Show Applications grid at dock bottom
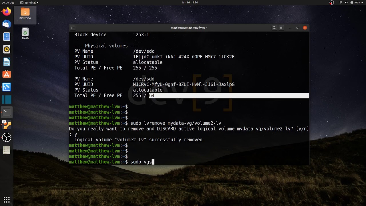This screenshot has height=206, width=366. (7, 199)
